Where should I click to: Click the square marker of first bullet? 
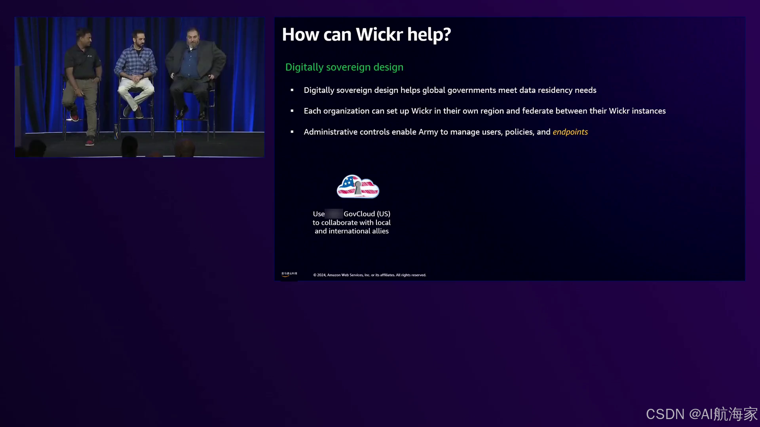(292, 91)
